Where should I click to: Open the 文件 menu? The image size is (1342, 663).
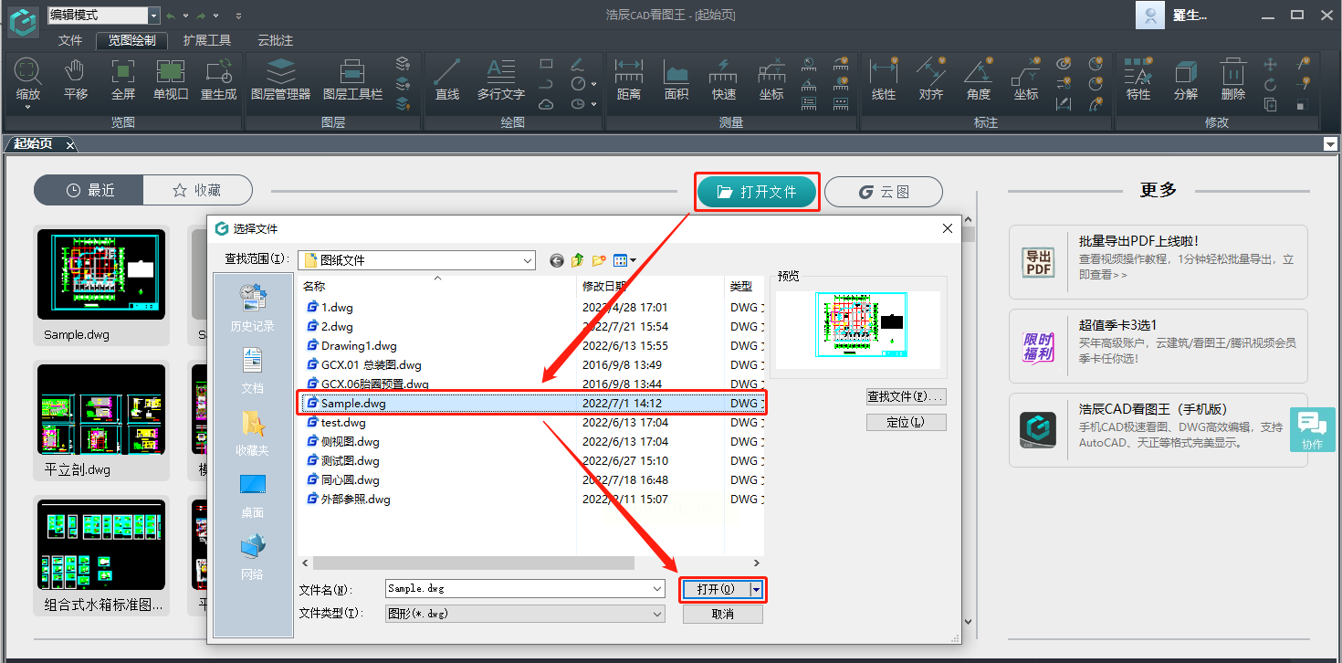[70, 40]
